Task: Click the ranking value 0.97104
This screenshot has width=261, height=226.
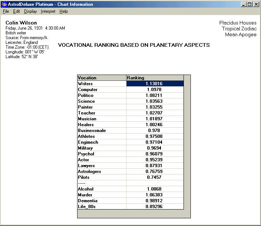Action: [155, 142]
